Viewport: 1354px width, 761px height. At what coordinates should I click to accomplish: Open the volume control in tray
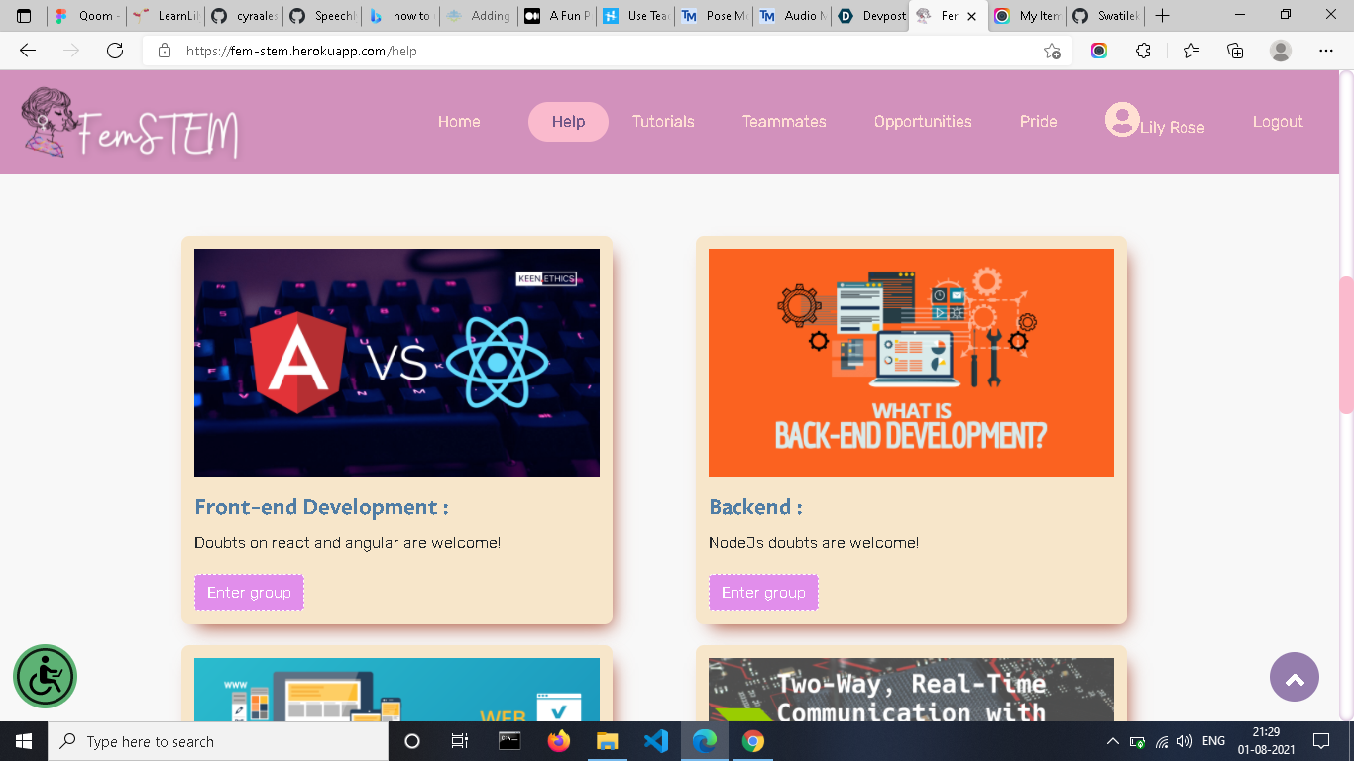click(x=1185, y=741)
